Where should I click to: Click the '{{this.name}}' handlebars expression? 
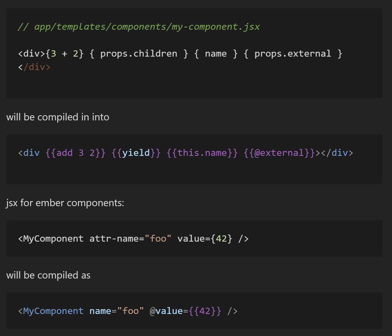pos(202,153)
